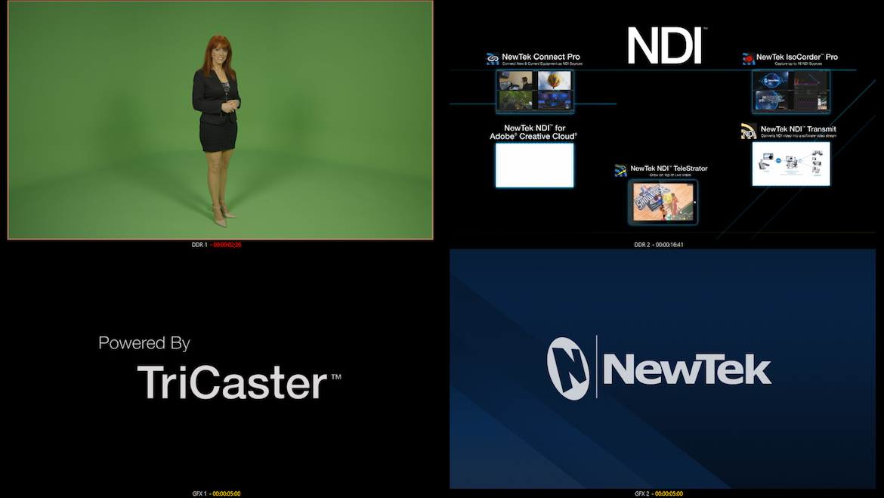Viewport: 884px width, 498px height.
Task: Click the 'Powered By' text in GFX 1
Action: coord(144,344)
